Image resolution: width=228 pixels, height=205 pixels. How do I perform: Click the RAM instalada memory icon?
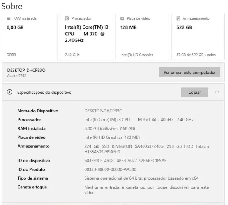point(9,18)
